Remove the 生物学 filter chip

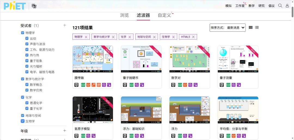[x=173, y=37]
